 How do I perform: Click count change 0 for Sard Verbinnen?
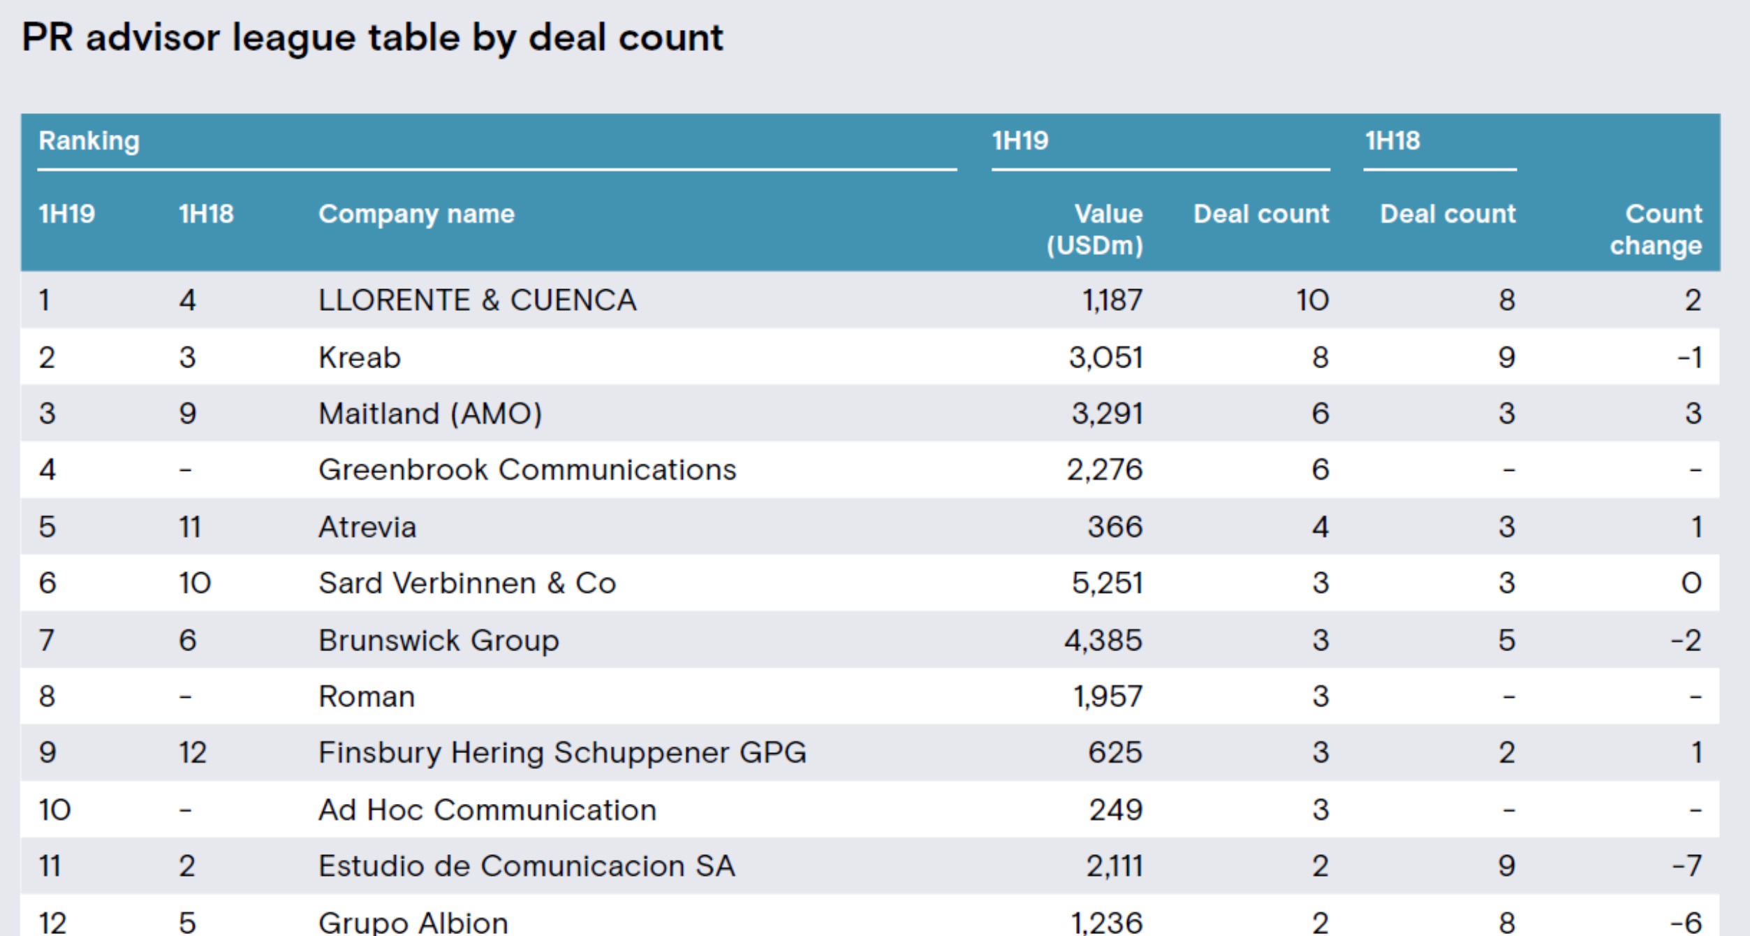coord(1692,583)
